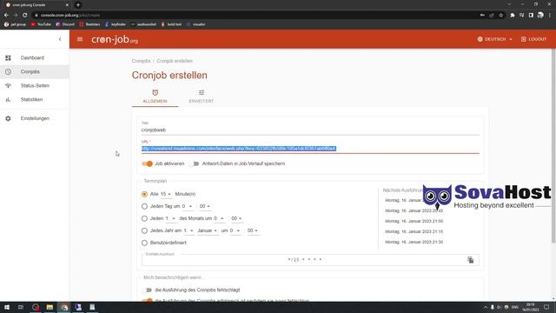Open the hamburger menu in the header

[x=80, y=39]
